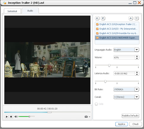The image size is (144, 129).
Task: Click Riabilita Defaults button
Action: tap(130, 116)
